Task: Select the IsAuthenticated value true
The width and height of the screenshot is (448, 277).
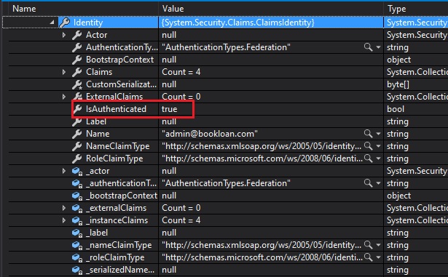Action: 170,109
